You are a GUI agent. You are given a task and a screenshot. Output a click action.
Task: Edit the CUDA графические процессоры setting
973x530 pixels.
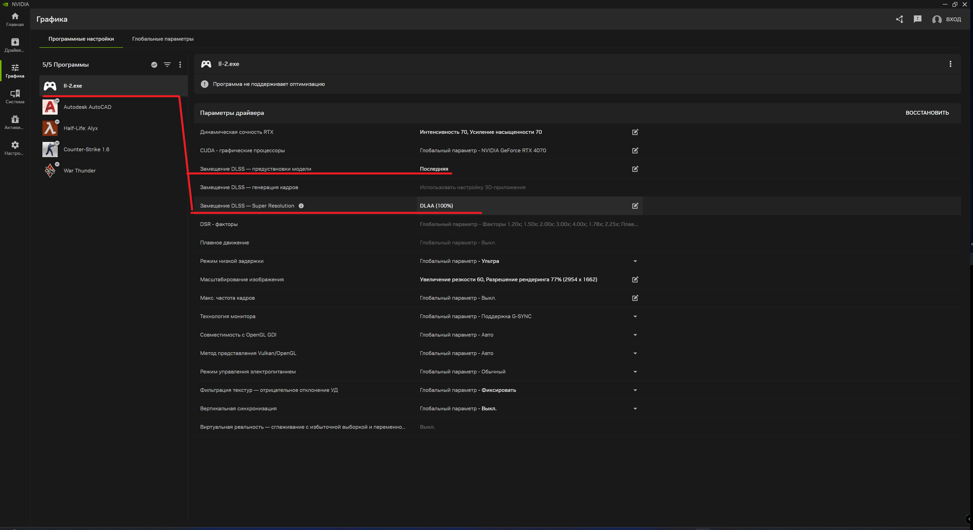pos(635,151)
